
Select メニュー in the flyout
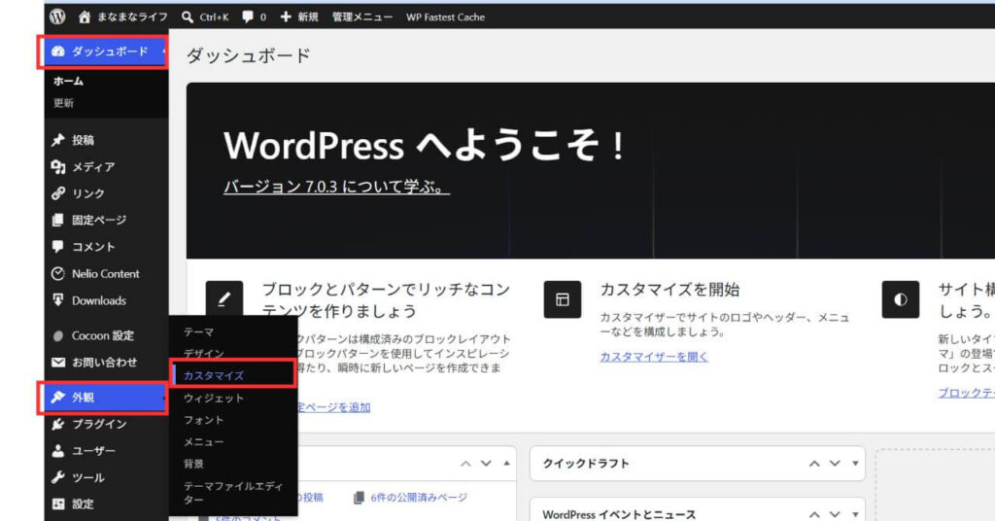[x=204, y=441]
